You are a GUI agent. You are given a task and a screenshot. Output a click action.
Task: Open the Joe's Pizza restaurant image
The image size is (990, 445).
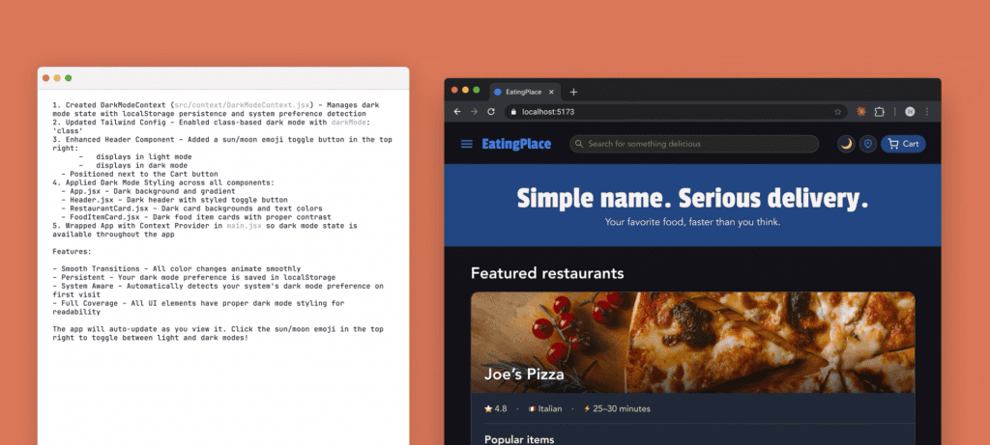(692, 343)
